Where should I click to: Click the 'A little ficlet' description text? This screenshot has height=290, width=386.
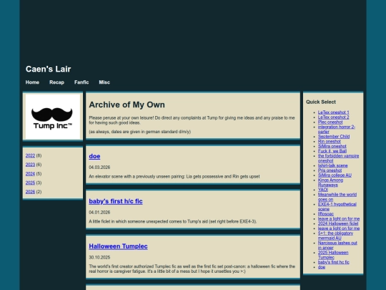[x=173, y=221]
